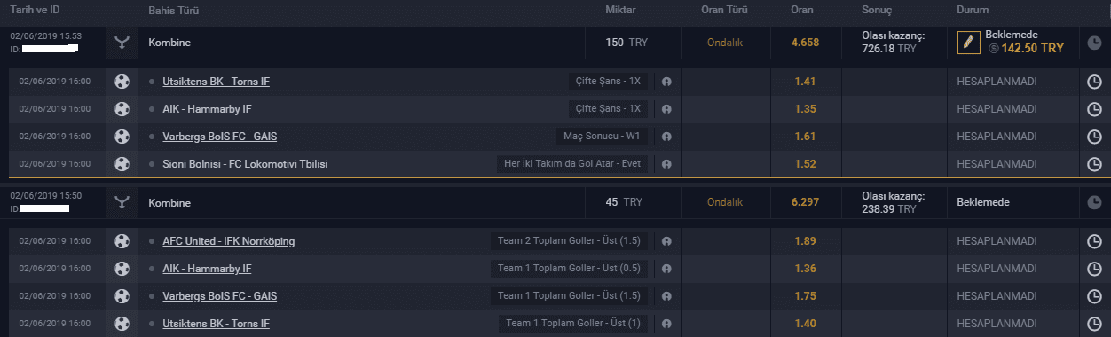Open the clock icon for Utsiktens 1.41 row

click(x=1094, y=82)
